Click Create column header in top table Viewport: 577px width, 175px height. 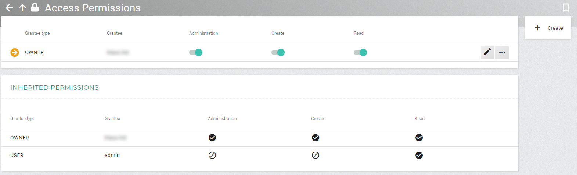(x=278, y=33)
